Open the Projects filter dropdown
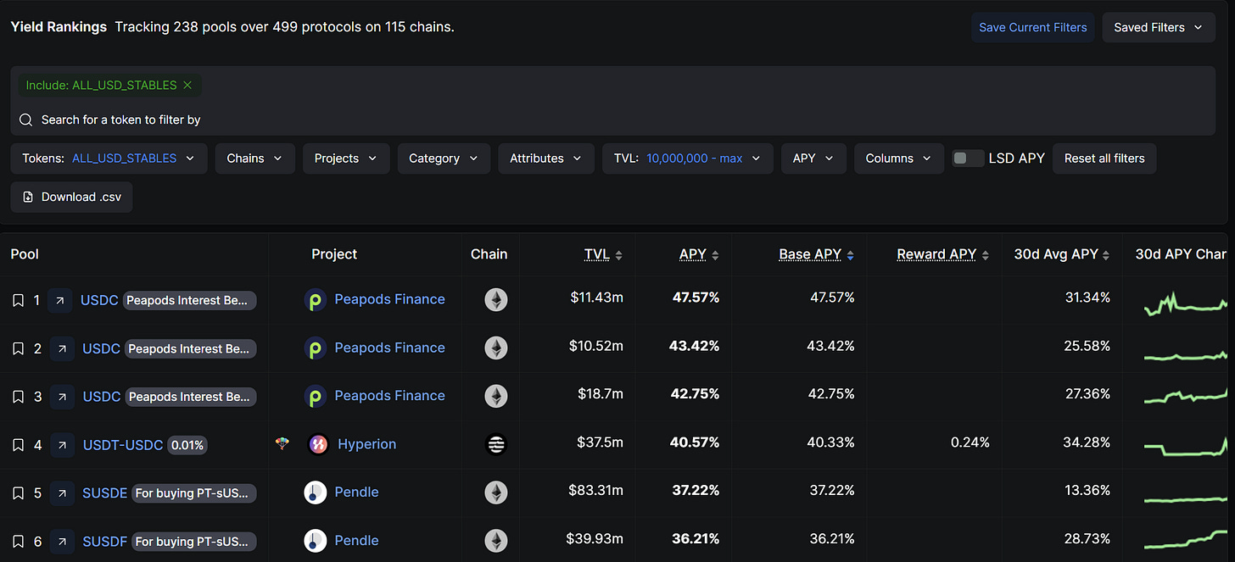 pyautogui.click(x=346, y=159)
